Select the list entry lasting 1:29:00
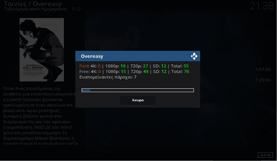277x161 pixels. click(263, 80)
